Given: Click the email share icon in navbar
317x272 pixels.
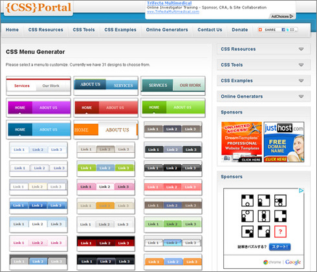Looking at the screenshot, I should (x=292, y=30).
